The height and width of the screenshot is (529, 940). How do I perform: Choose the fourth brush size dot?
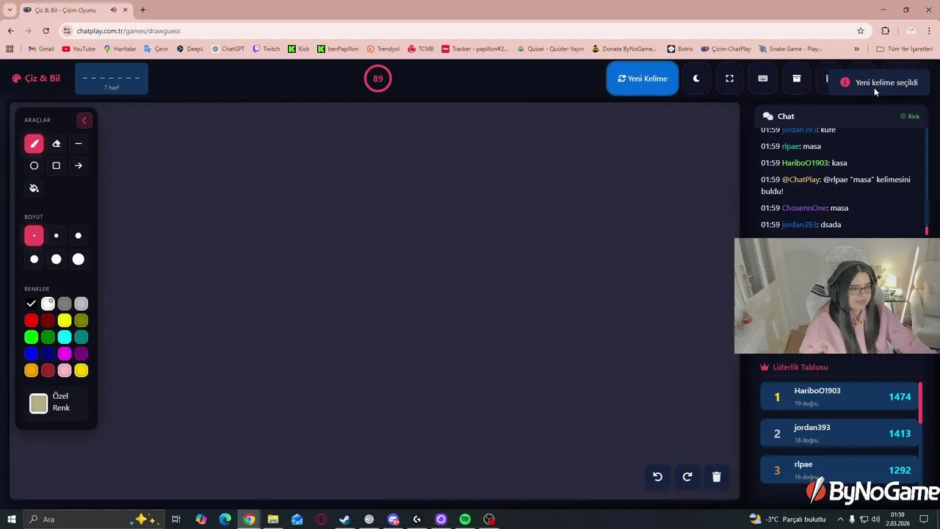pyautogui.click(x=34, y=259)
